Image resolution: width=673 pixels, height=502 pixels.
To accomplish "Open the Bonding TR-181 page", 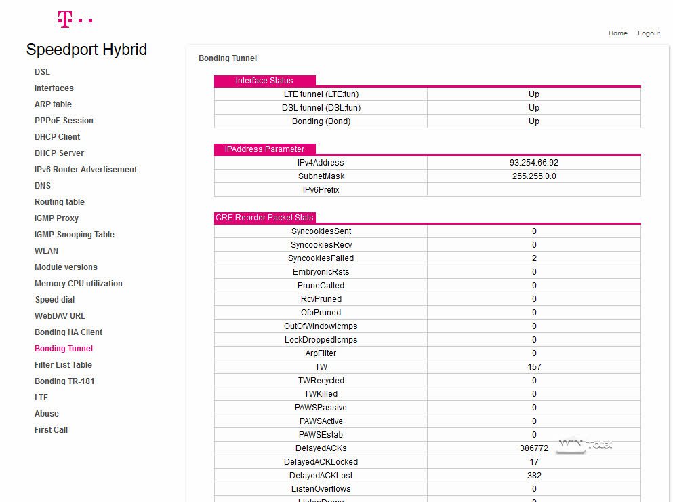I will [64, 381].
